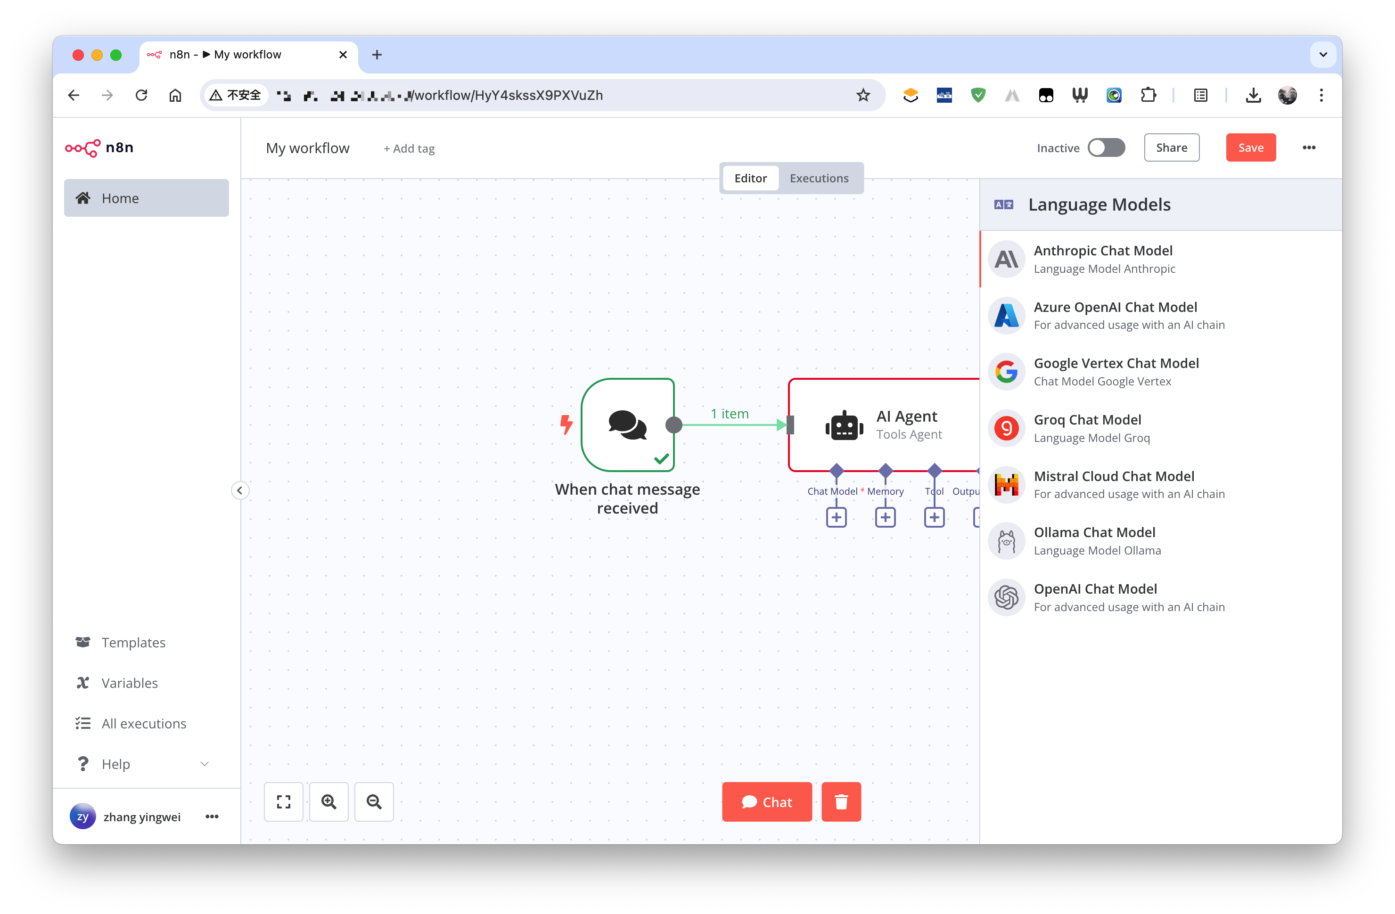Viewport: 1395px width, 914px height.
Task: Toggle the workflow Inactive switch
Action: (x=1107, y=147)
